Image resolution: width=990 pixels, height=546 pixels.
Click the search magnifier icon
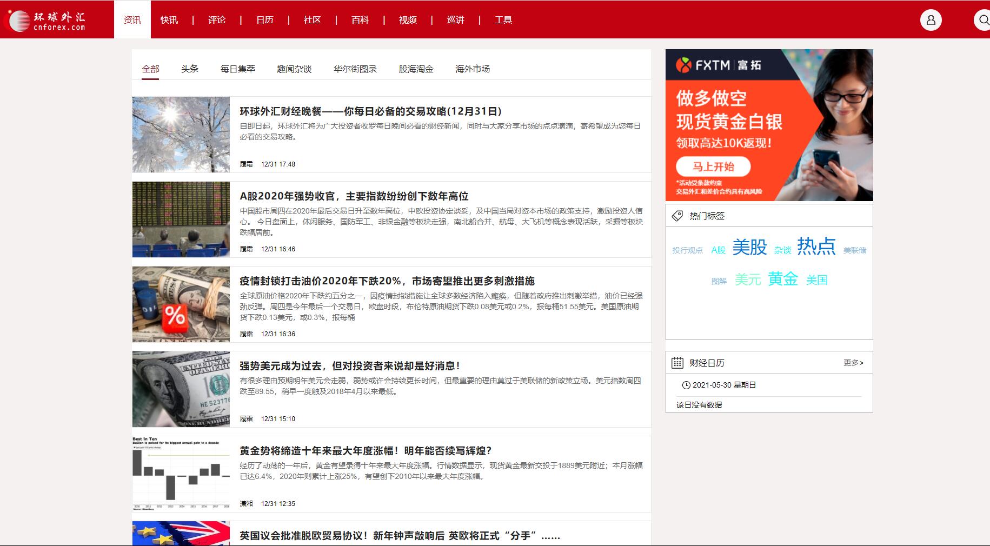click(983, 20)
